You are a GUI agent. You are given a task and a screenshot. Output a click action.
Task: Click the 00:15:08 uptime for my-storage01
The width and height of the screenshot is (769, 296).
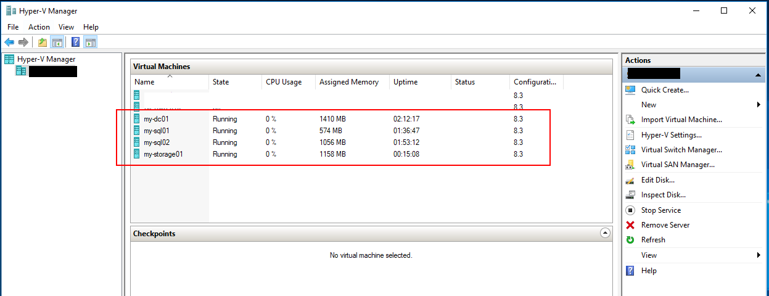406,154
